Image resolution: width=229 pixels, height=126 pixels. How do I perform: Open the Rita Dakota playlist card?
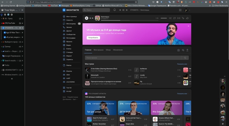tap(167, 108)
